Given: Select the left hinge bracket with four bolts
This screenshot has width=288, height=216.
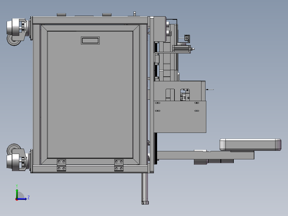Looking at the screenshot, I should (61, 165).
